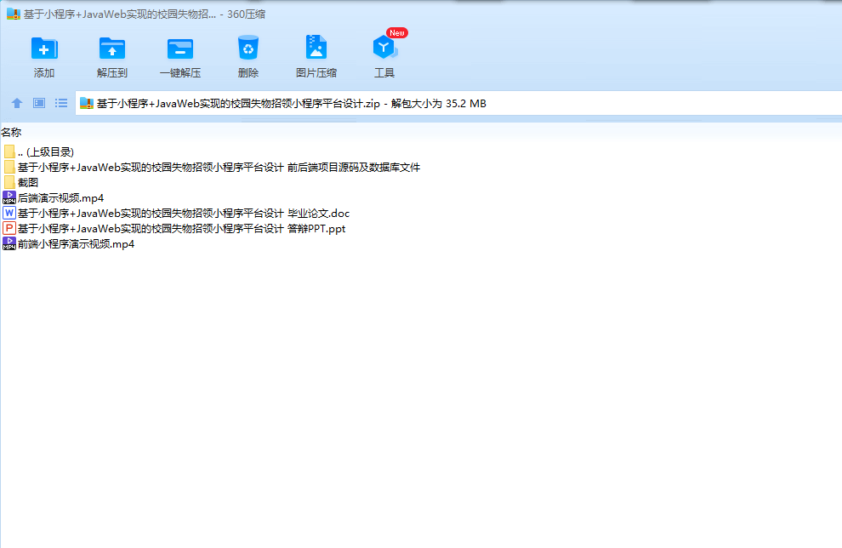Switch to list view mode
842x548 pixels.
tap(61, 103)
